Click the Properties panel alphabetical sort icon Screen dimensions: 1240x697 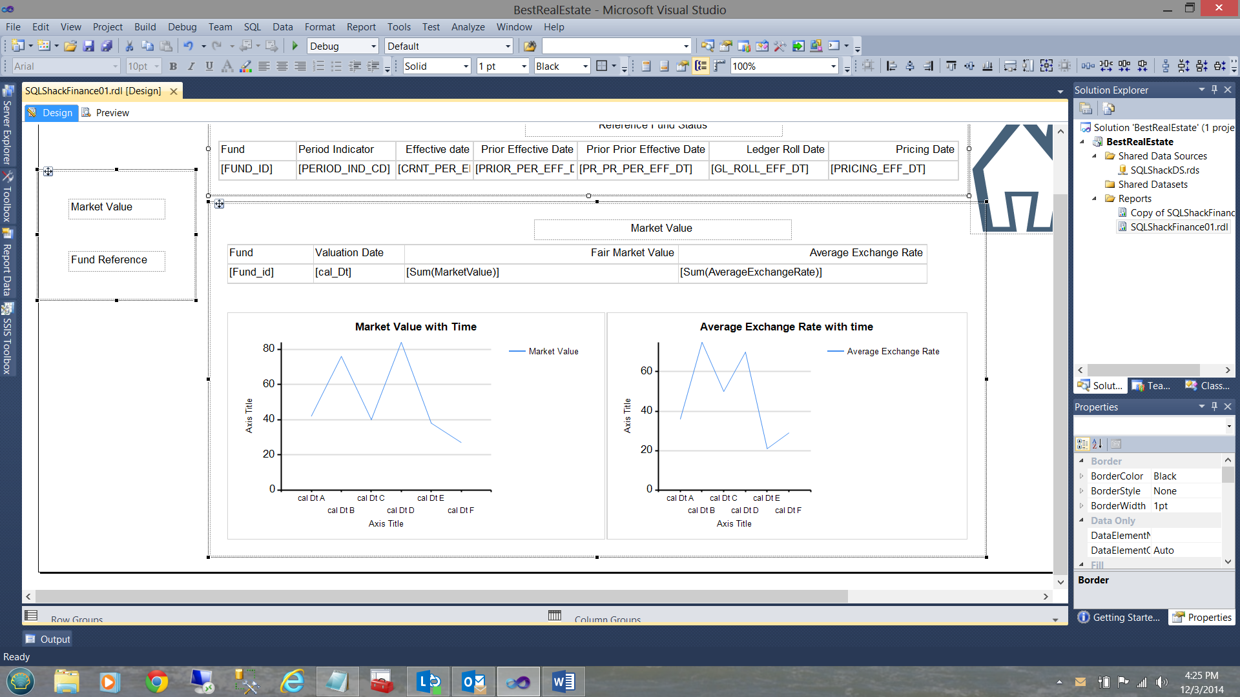1097,444
